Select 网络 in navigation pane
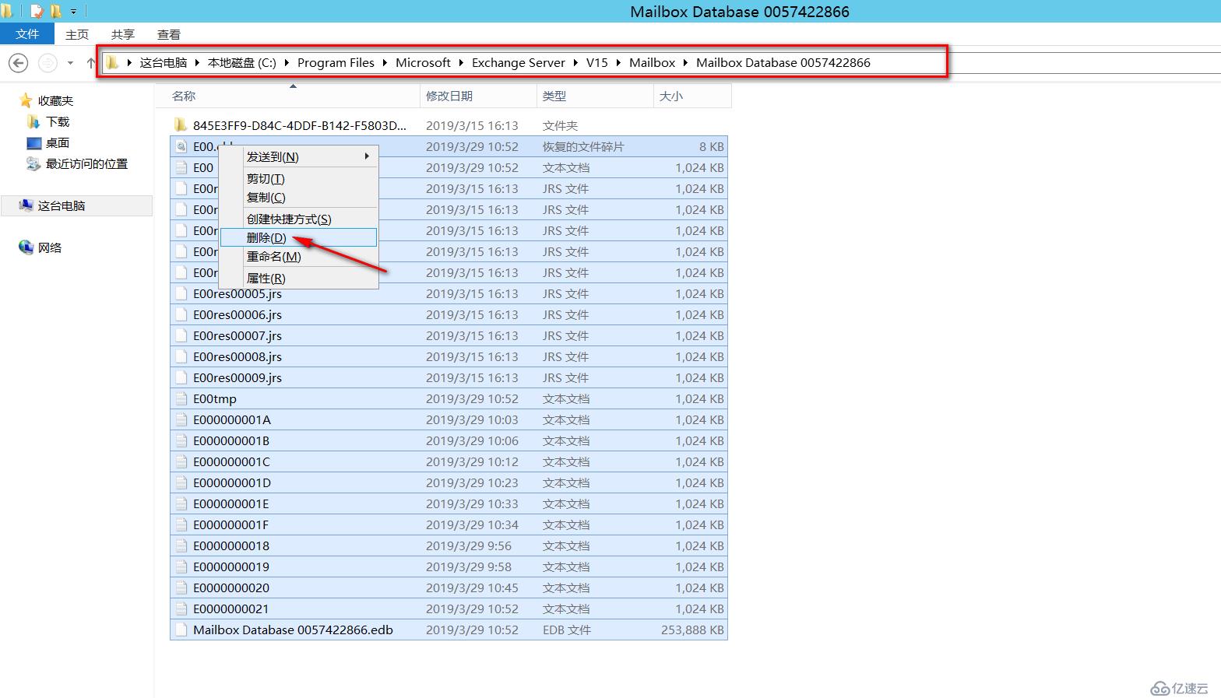The width and height of the screenshot is (1221, 698). 50,247
